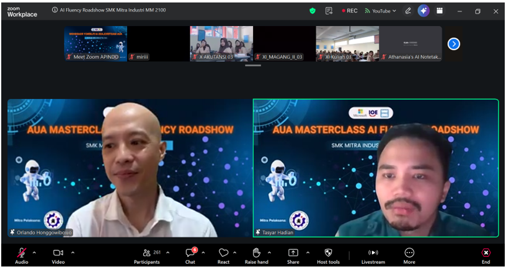Open the Livestream control
Image resolution: width=506 pixels, height=268 pixels.
tap(373, 256)
